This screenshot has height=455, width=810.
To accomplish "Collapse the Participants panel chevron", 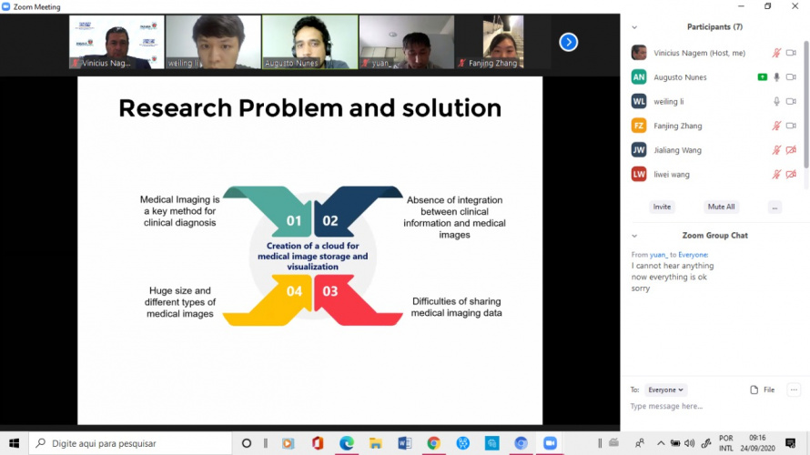I will (634, 27).
